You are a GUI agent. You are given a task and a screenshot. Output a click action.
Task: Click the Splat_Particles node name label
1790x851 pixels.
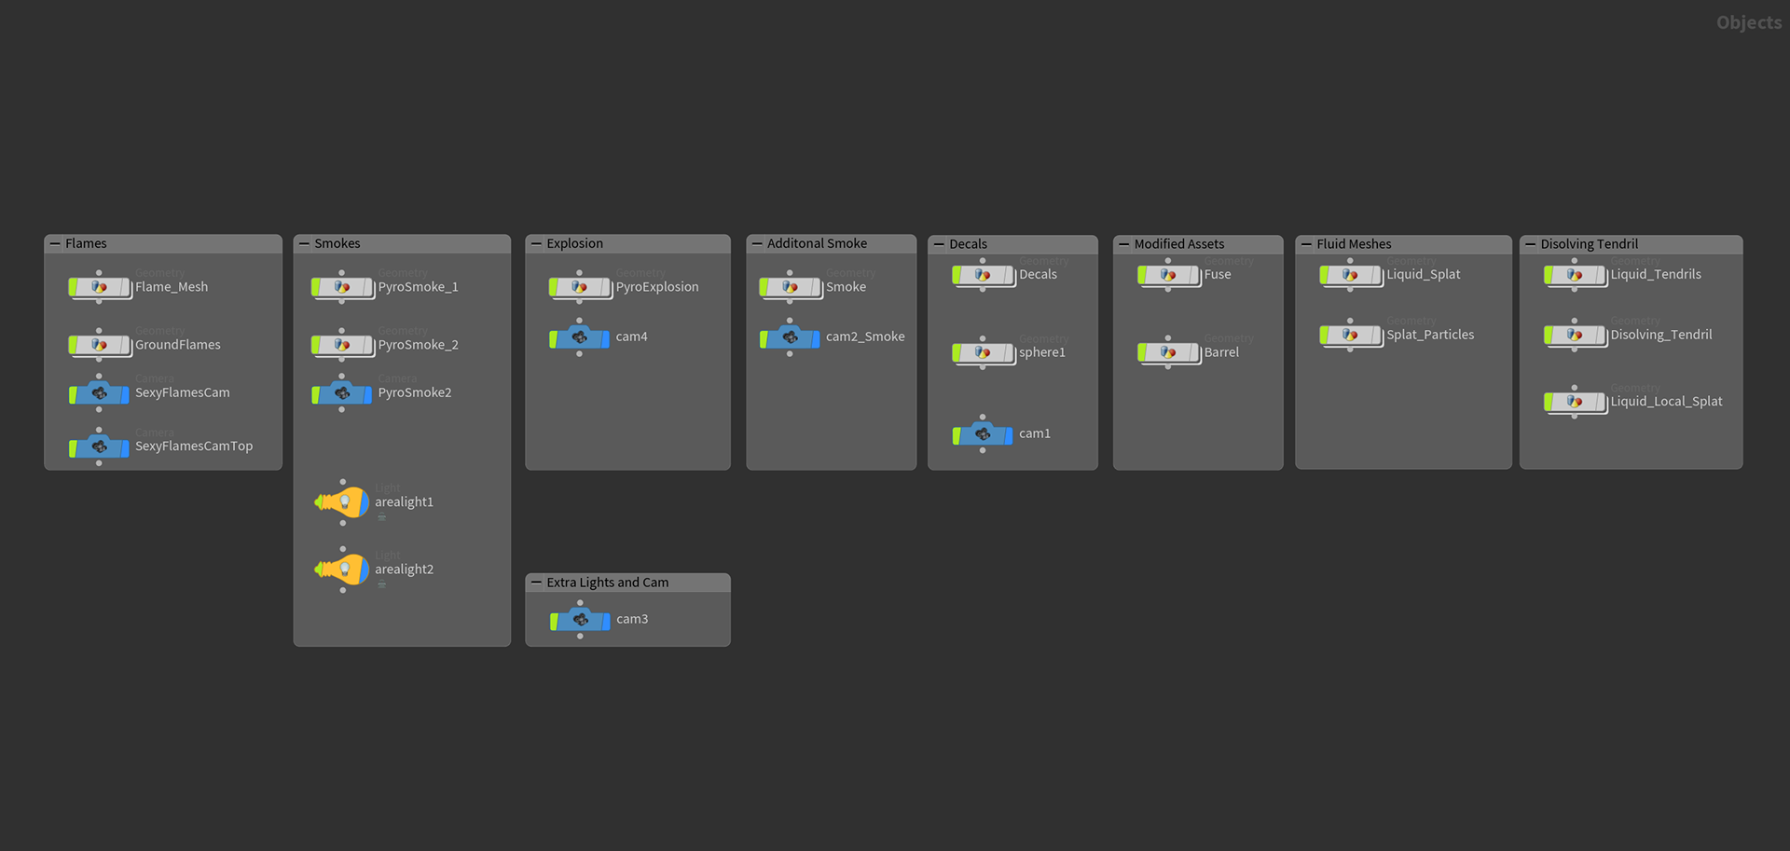point(1430,335)
